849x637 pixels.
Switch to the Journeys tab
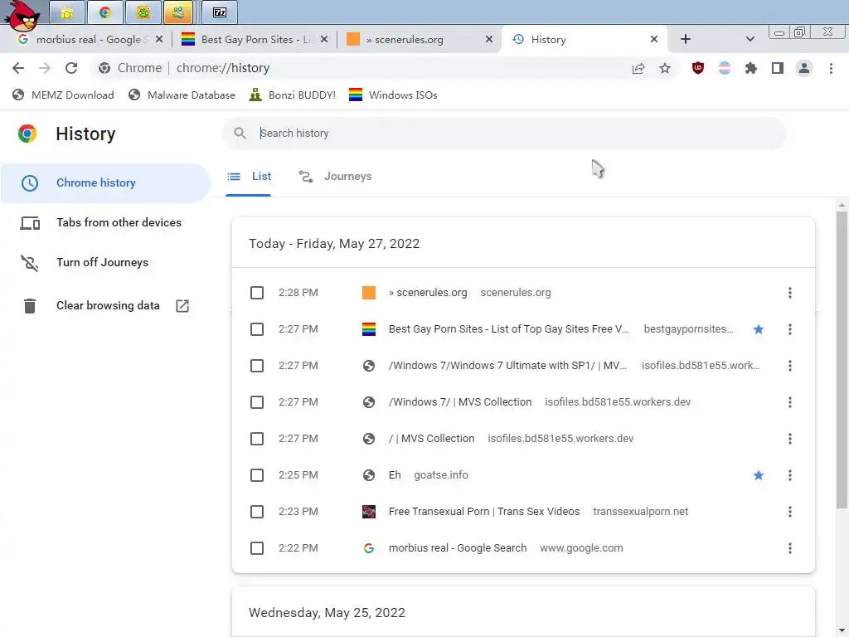(x=335, y=177)
